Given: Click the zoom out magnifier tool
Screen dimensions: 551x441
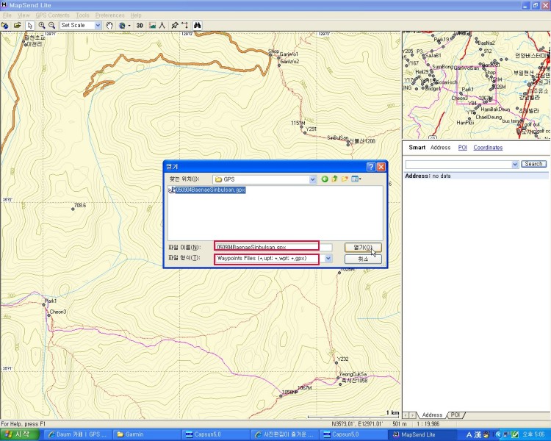Looking at the screenshot, I should 52,25.
